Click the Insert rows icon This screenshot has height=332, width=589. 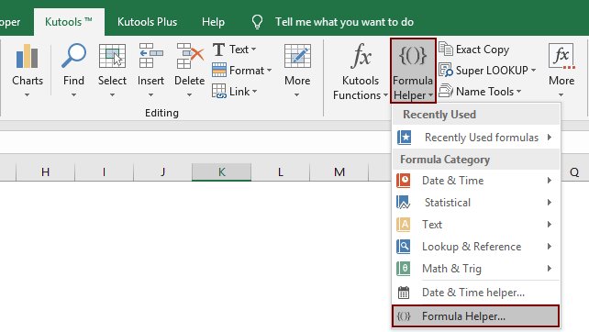[150, 56]
